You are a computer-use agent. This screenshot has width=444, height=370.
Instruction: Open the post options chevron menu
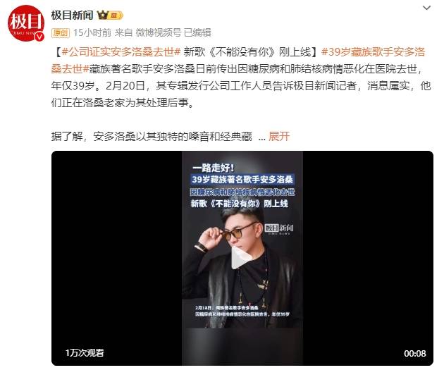426,8
